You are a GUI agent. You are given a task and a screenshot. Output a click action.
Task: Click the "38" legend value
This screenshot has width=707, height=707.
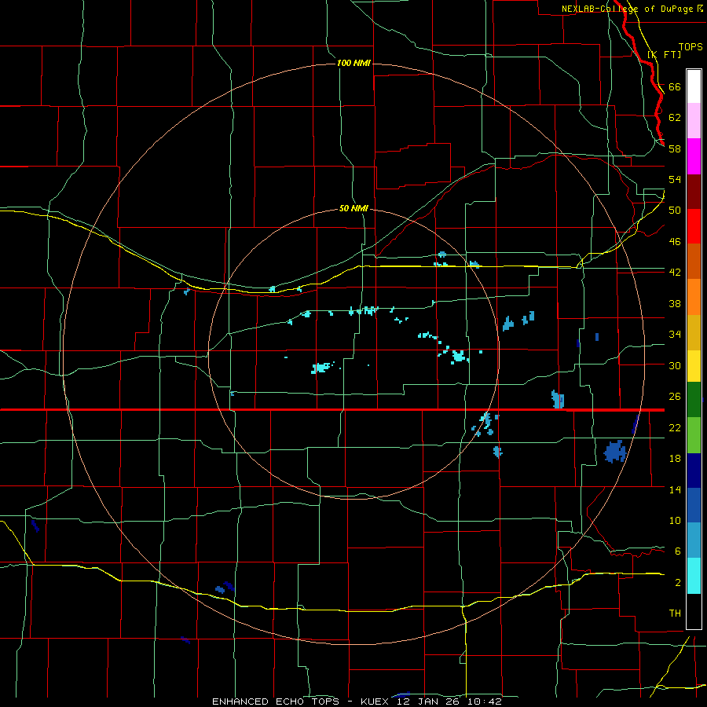675,303
